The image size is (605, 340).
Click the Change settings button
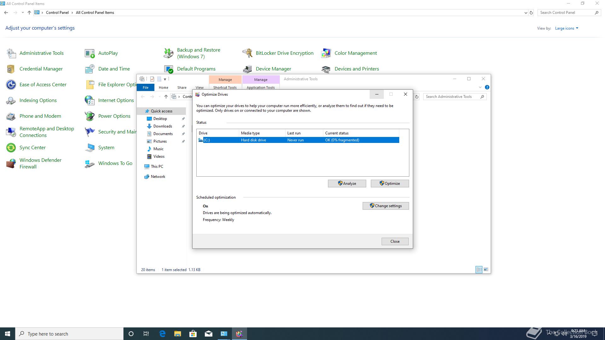pos(386,206)
